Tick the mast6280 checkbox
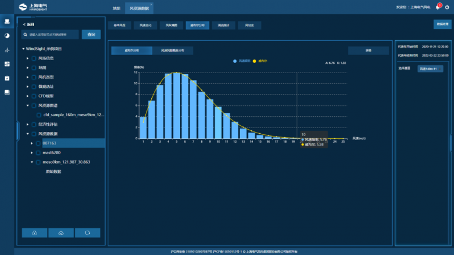454x255 pixels. tap(38, 153)
